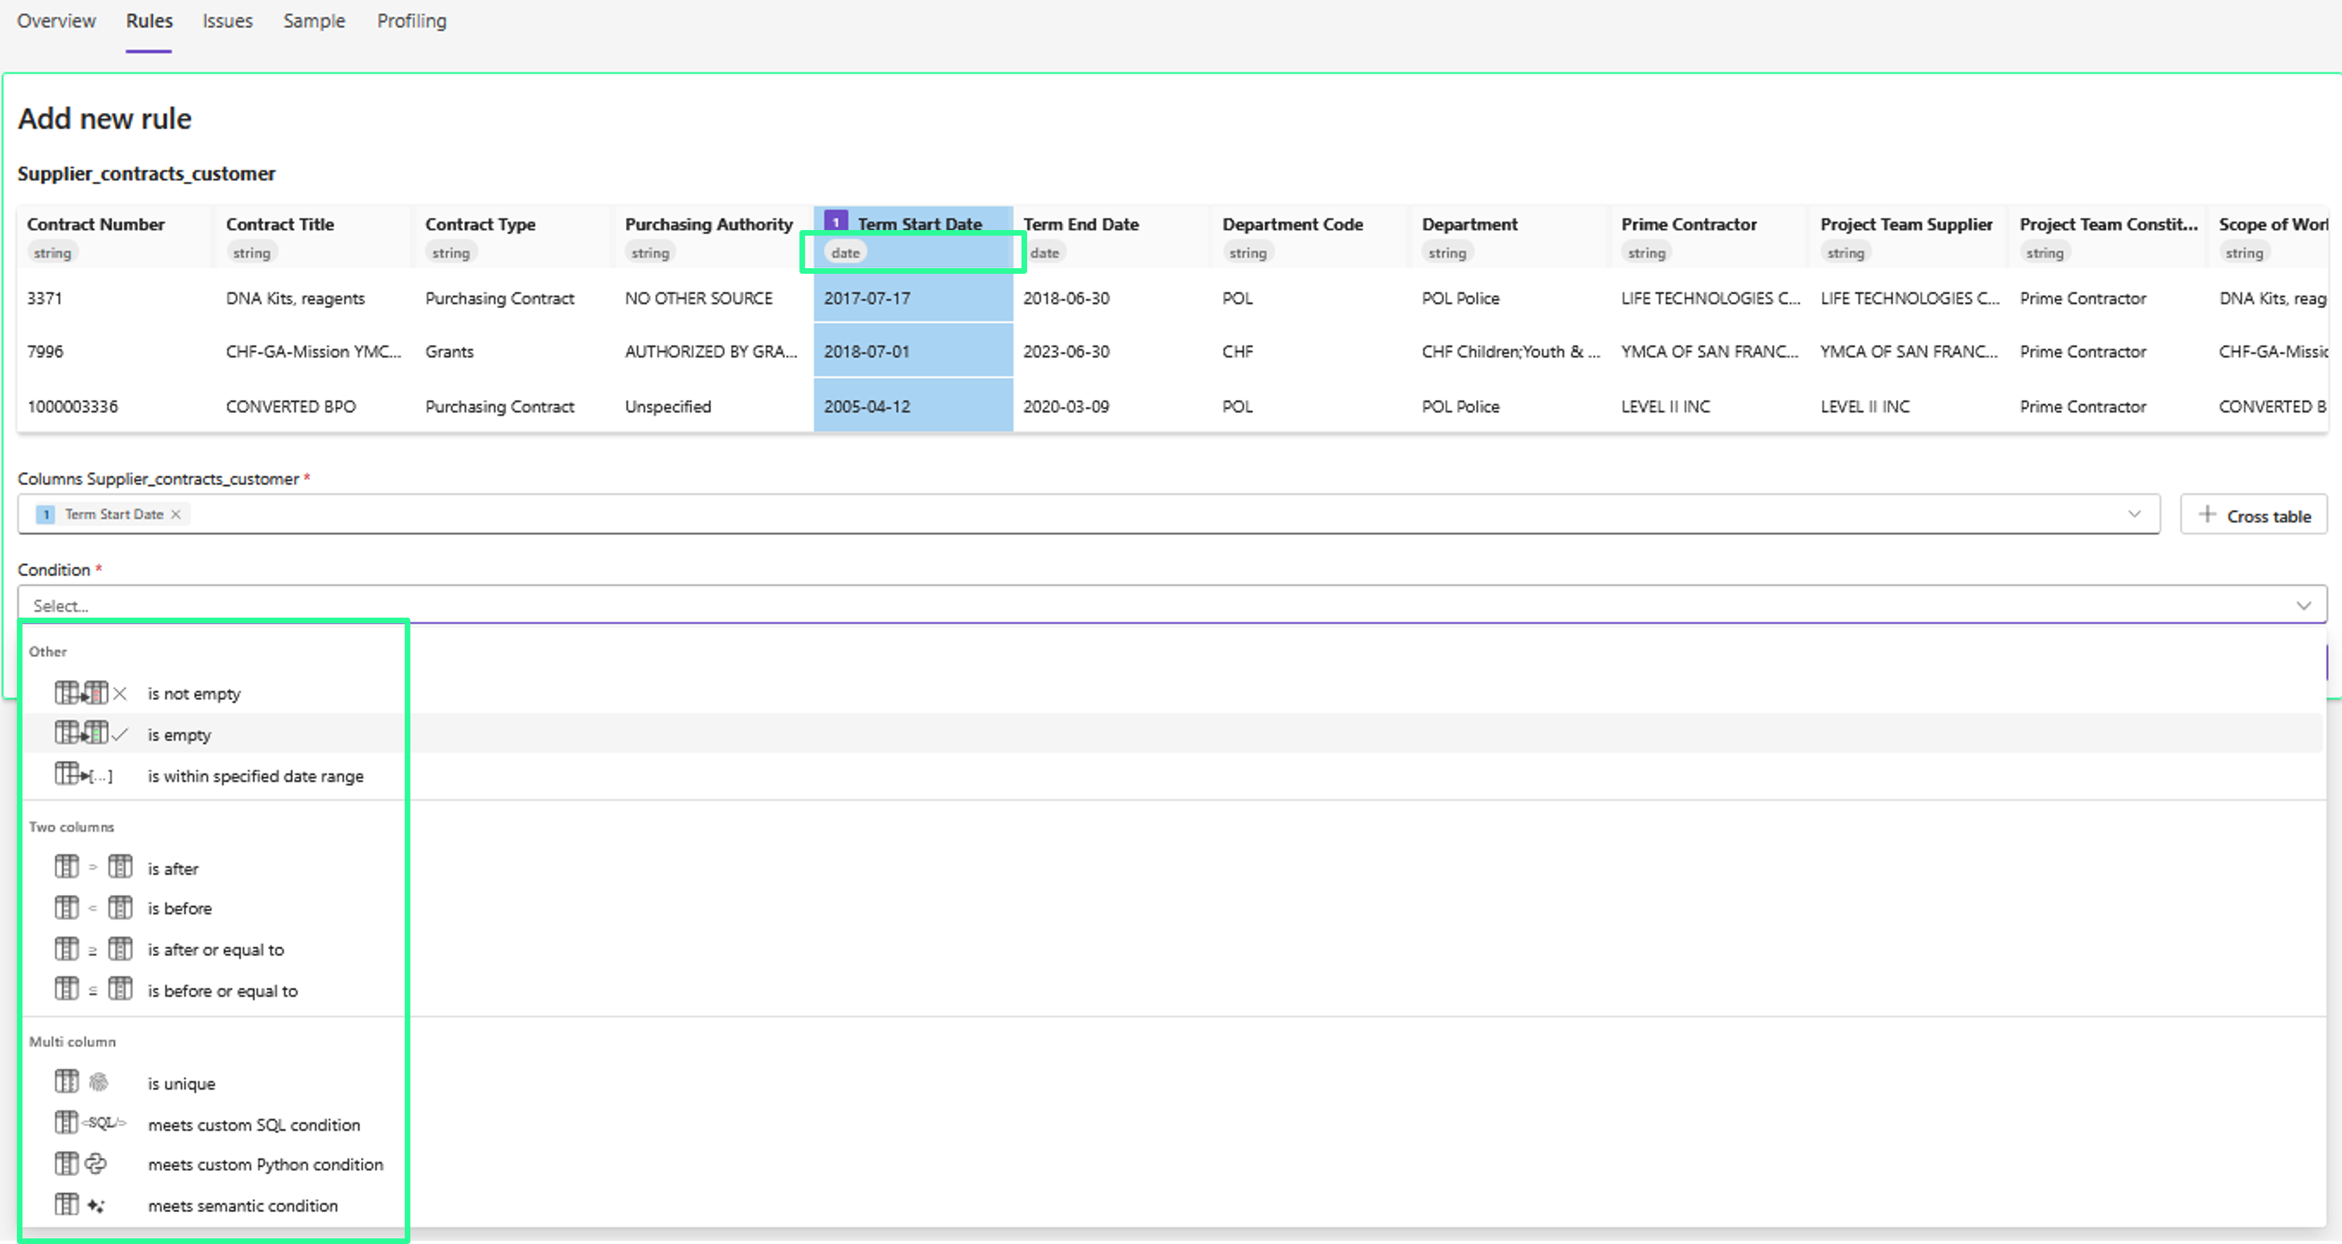
Task: Select 'is before' condition option
Action: click(x=180, y=908)
